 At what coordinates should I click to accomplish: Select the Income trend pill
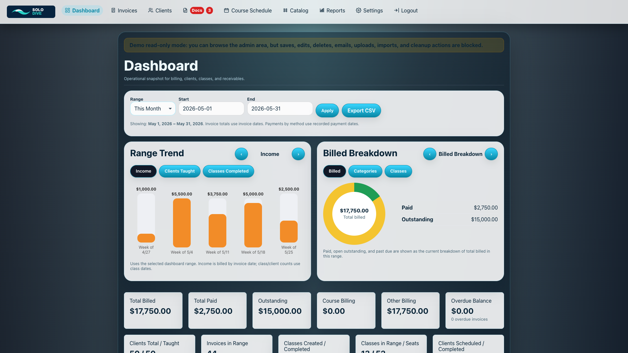[143, 171]
